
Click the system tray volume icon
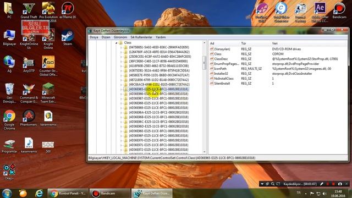pos(324,194)
